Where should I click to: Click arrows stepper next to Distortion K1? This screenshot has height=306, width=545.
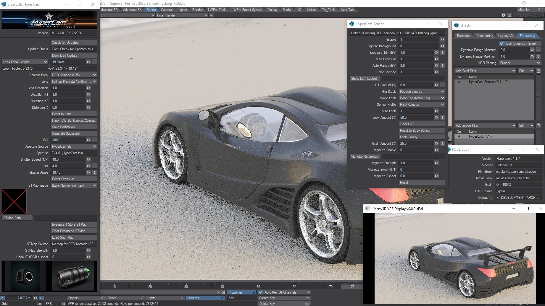coord(88,95)
